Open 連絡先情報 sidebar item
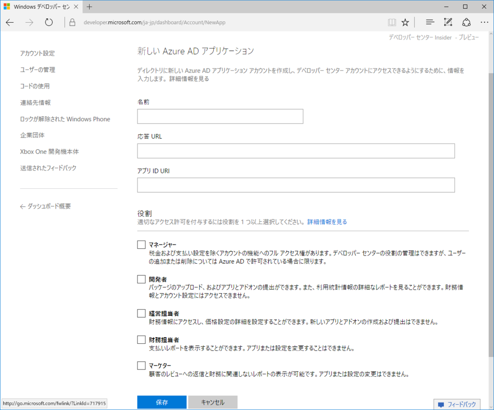Screen dimensions: 494x410 (x=35, y=102)
